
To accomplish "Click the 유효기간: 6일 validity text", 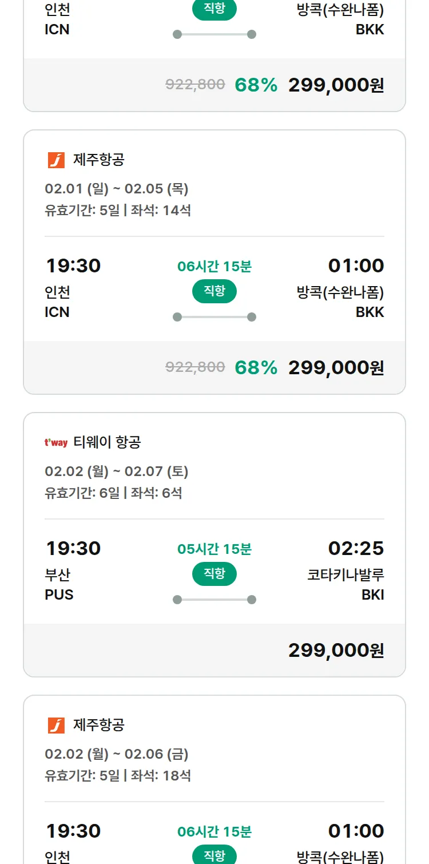I will click(x=82, y=493).
